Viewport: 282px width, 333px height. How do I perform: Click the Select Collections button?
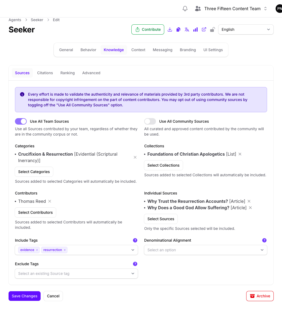click(x=163, y=165)
